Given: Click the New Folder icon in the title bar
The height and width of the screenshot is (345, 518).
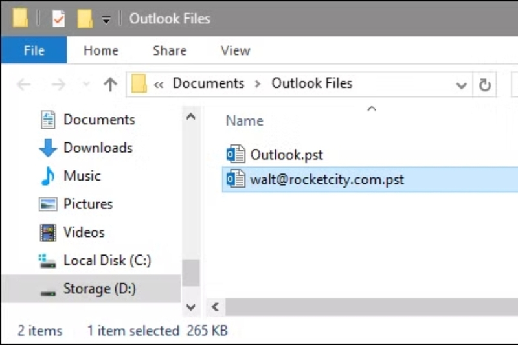Looking at the screenshot, I should pos(85,18).
